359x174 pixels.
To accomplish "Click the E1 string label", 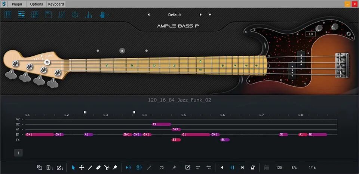I will pyautogui.click(x=18, y=135).
